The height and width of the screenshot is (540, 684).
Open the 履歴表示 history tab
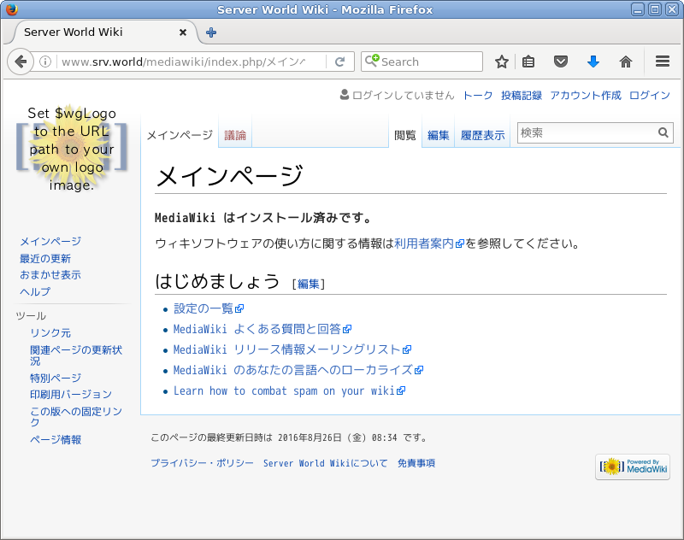point(482,135)
